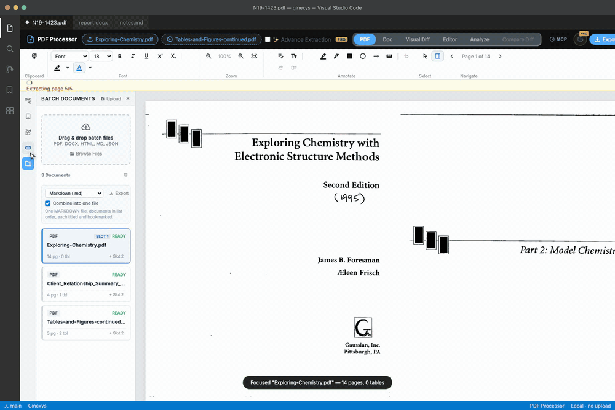Open the links side panel icon
Screen dimensions: 615x410
(28, 148)
